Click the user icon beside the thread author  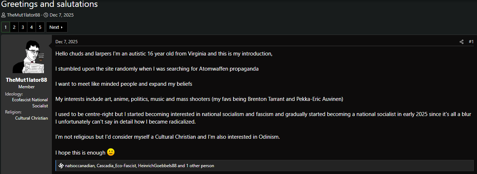(x=3, y=15)
